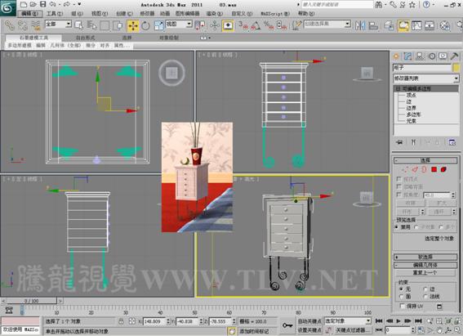Open the Material Editor icon in toolbar
Viewport: 463px width, 336px height.
(445, 25)
